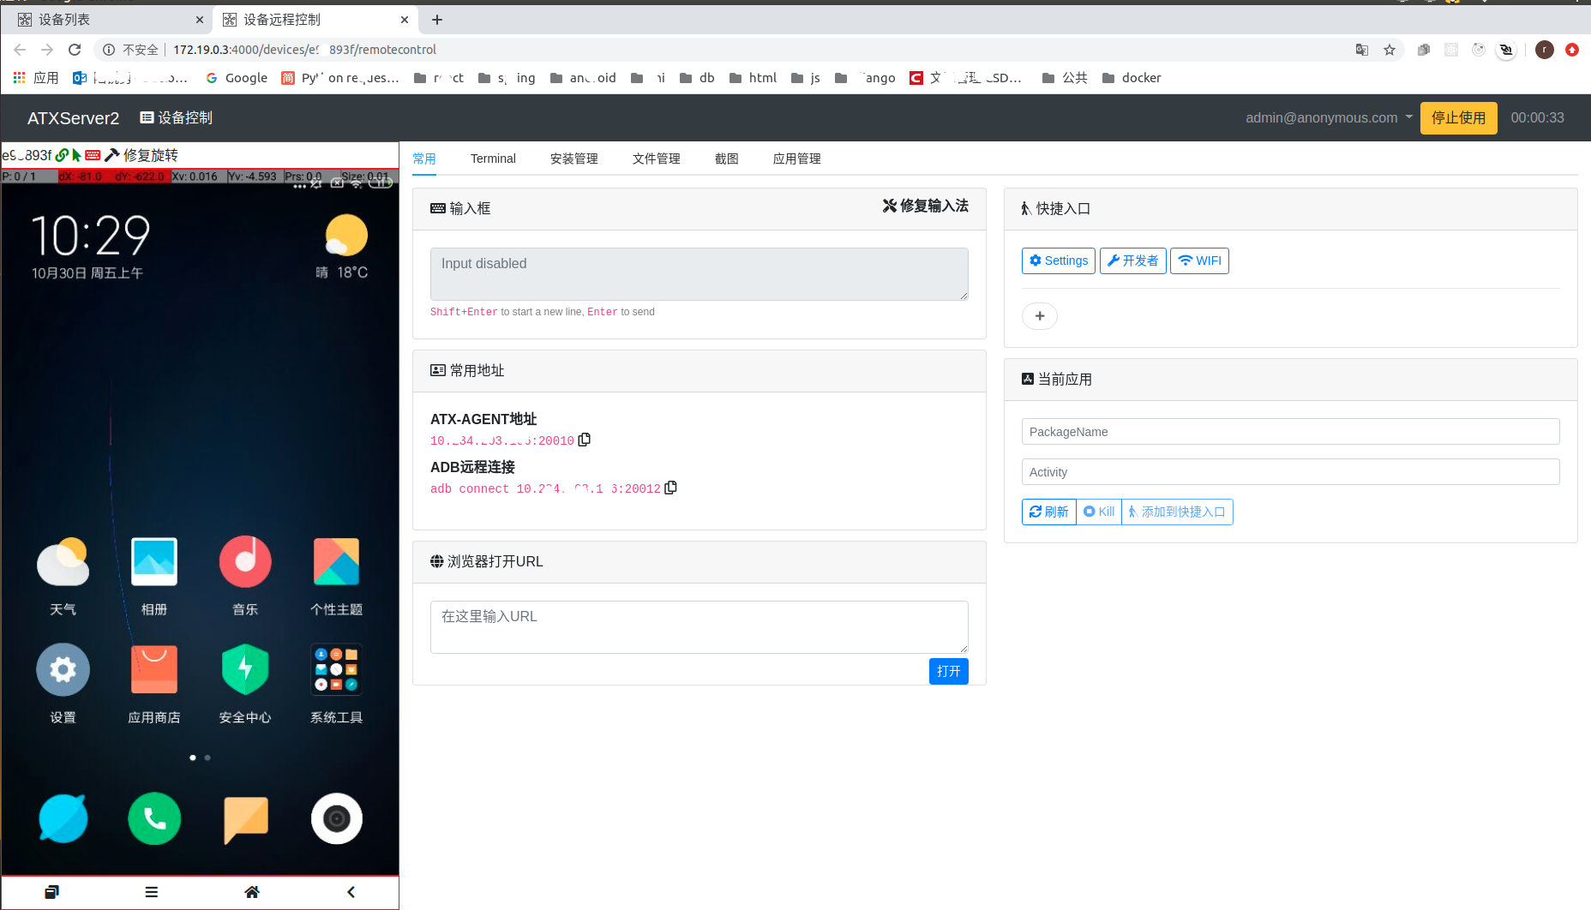
Task: Click Kill to stop the current app
Action: click(x=1098, y=512)
